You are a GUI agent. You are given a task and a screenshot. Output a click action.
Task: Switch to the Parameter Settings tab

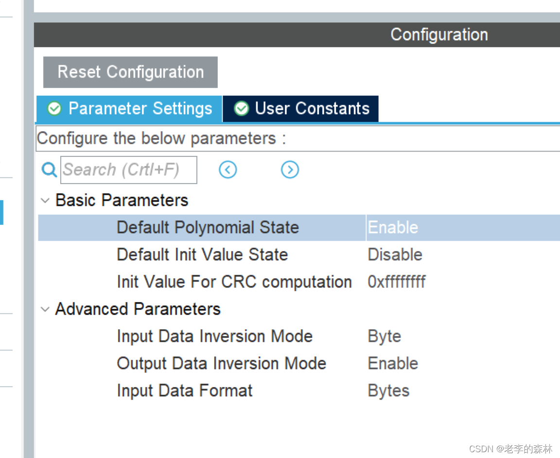[129, 109]
